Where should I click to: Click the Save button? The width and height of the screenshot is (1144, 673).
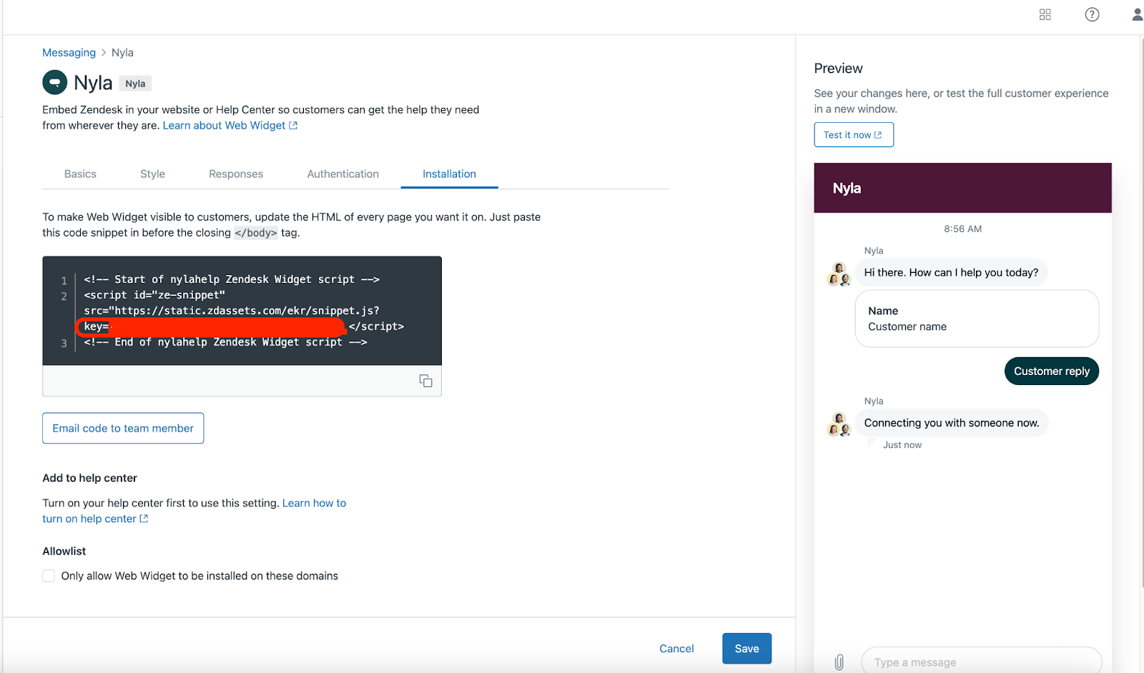746,648
